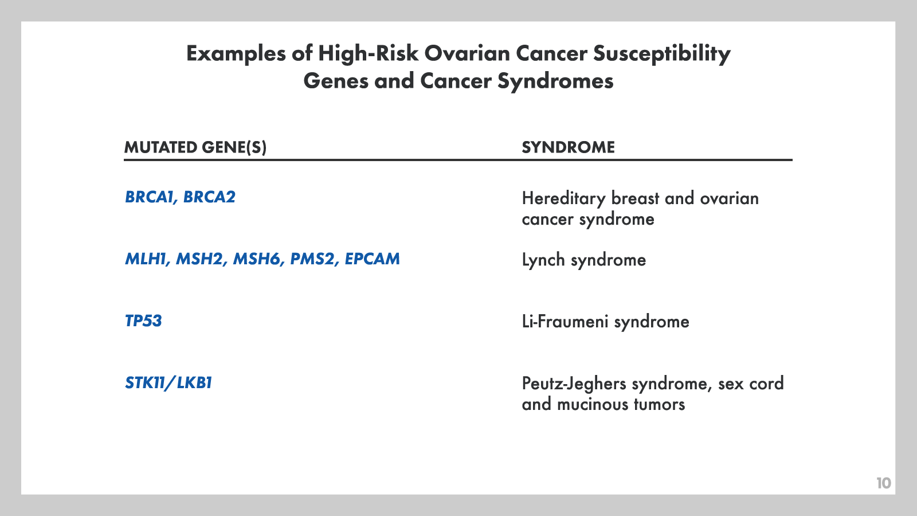917x516 pixels.
Task: Click the MUTATED GENE(S) column header
Action: [195, 148]
